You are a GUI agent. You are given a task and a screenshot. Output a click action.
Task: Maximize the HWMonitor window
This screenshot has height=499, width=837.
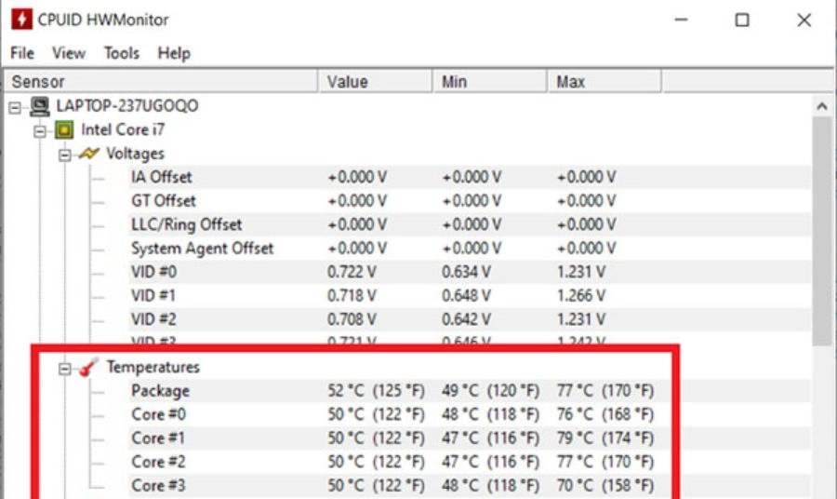(x=742, y=20)
